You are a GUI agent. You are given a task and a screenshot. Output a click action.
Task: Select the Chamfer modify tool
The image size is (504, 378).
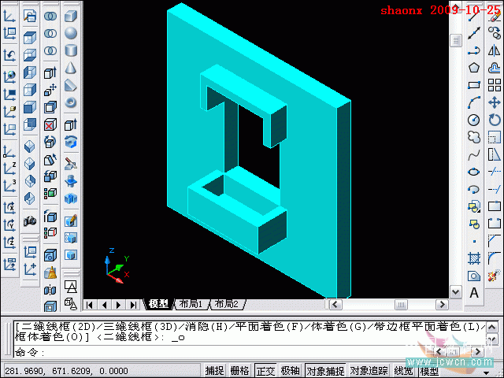495,241
